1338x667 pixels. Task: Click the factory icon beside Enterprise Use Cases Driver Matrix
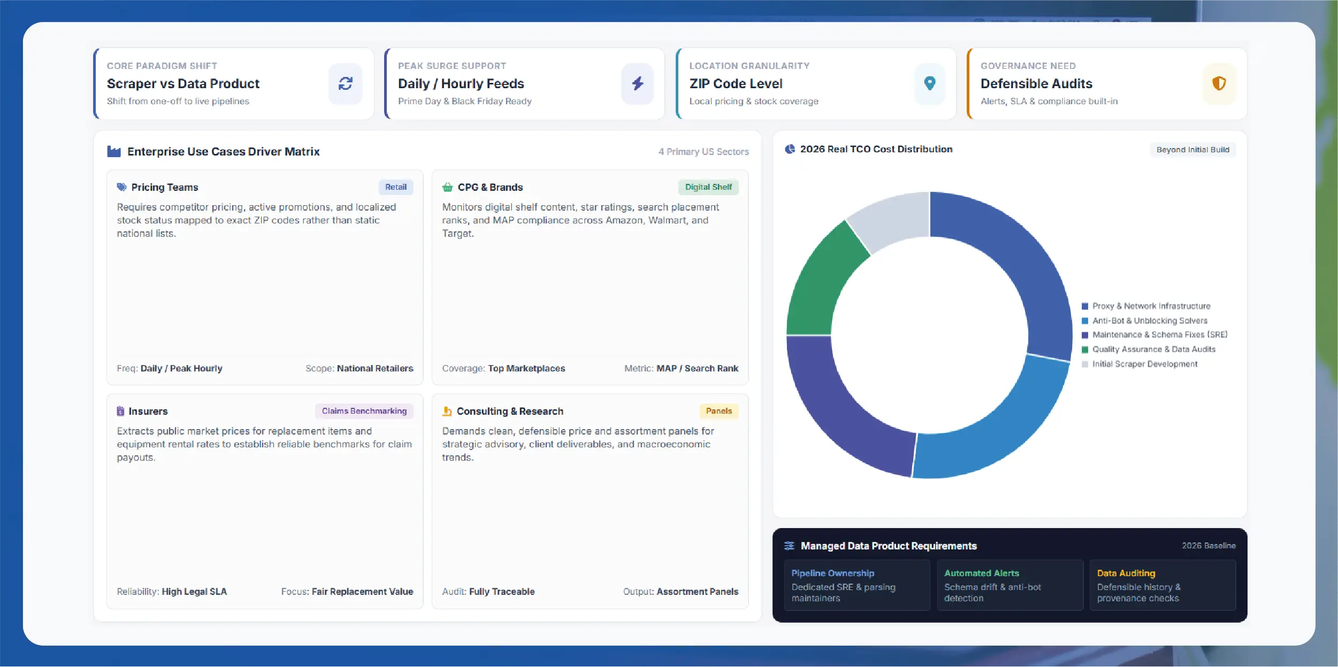click(x=114, y=151)
